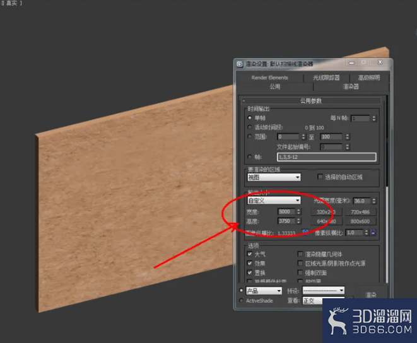The image size is (417, 343).
Task: Click the 3ds Max logo icon in dialog title bar
Action: click(240, 64)
